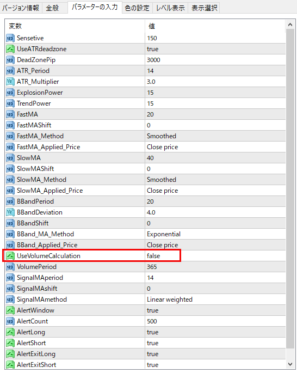The height and width of the screenshot is (373, 297).
Task: Click the 変数 column header
Action: [x=15, y=26]
